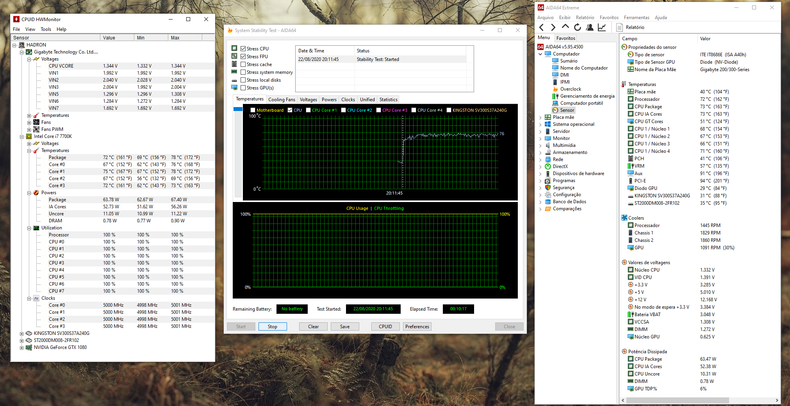
Task: Open Preferences in Stability Test
Action: [417, 327]
